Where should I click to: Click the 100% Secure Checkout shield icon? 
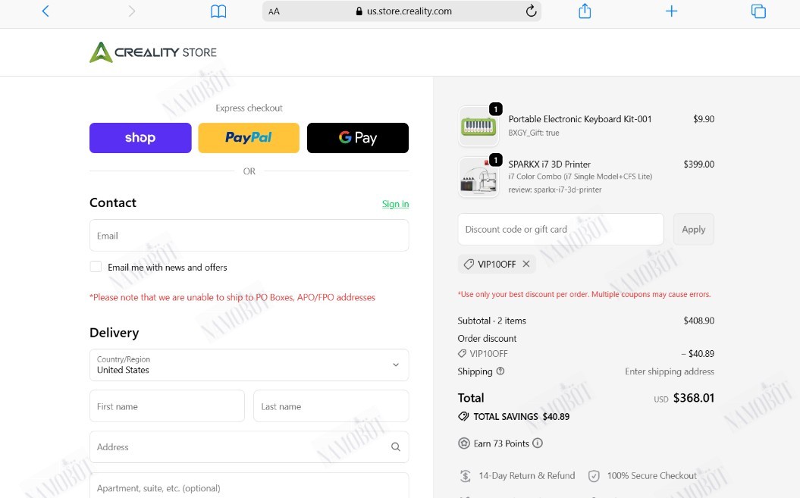coord(594,475)
